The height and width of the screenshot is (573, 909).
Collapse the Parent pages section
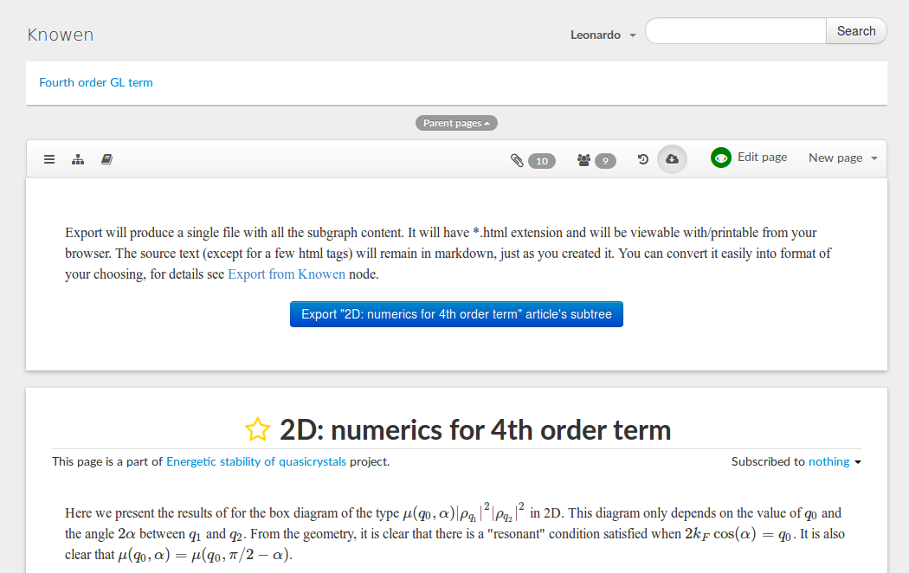(456, 123)
